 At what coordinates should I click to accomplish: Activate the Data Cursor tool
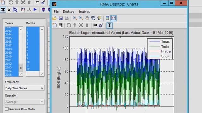click(99, 18)
